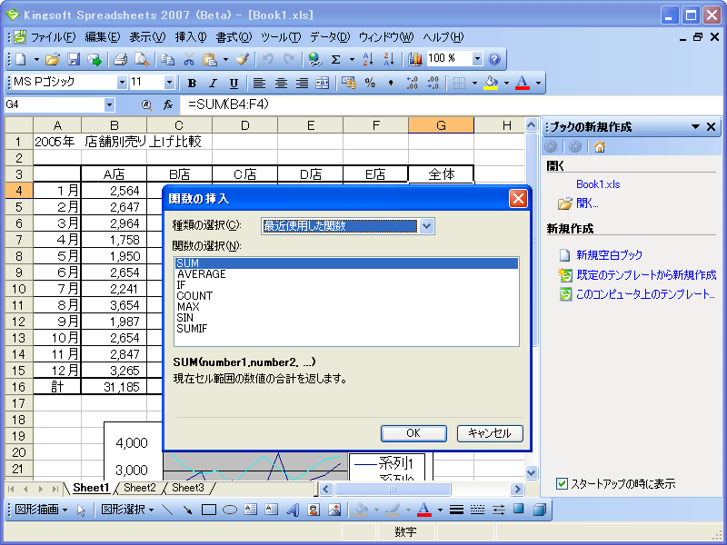Open 図形描画 drawing menu button

[x=42, y=510]
